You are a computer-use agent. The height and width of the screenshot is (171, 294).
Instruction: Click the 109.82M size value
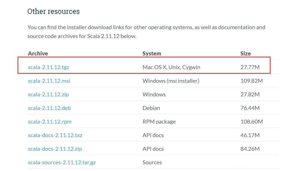(x=252, y=81)
